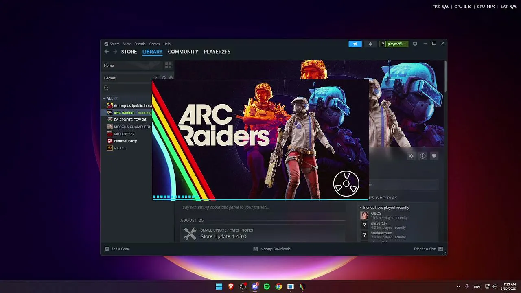Go forward with the Steam forward arrow

pyautogui.click(x=115, y=52)
